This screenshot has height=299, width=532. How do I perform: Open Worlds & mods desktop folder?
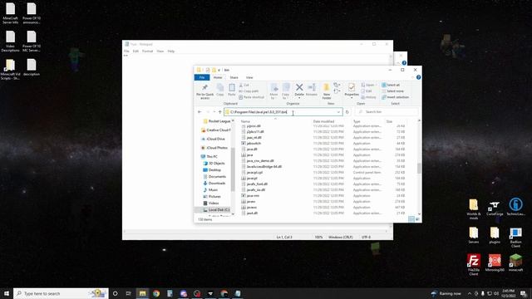[x=474, y=209]
